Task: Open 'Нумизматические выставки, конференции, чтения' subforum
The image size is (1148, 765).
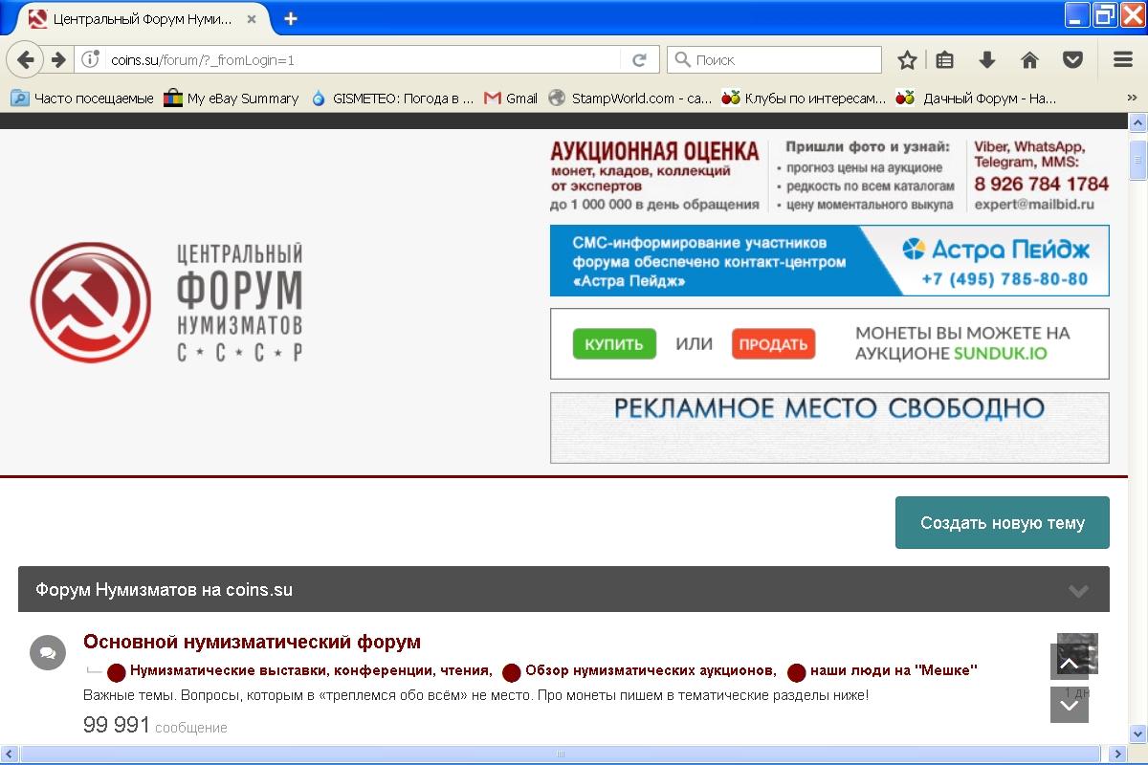Action: click(311, 670)
